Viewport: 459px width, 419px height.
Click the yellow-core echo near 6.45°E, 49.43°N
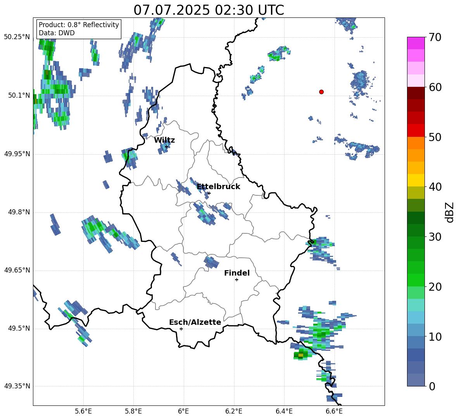[x=300, y=355]
